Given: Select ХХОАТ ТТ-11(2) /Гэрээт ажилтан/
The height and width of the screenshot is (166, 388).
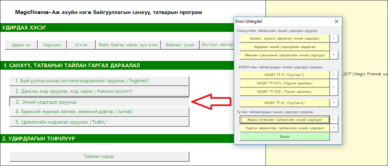Looking at the screenshot, I should pyautogui.click(x=284, y=91).
